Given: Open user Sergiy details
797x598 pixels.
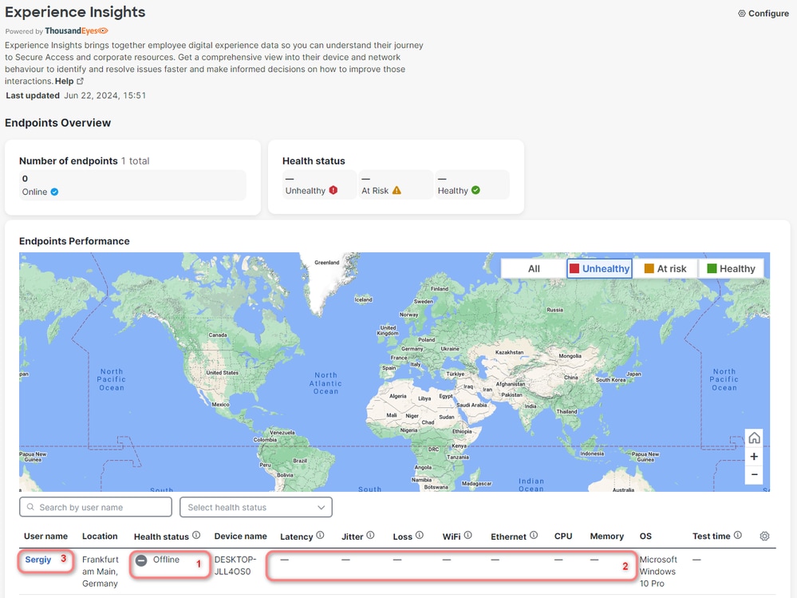Looking at the screenshot, I should pyautogui.click(x=38, y=560).
